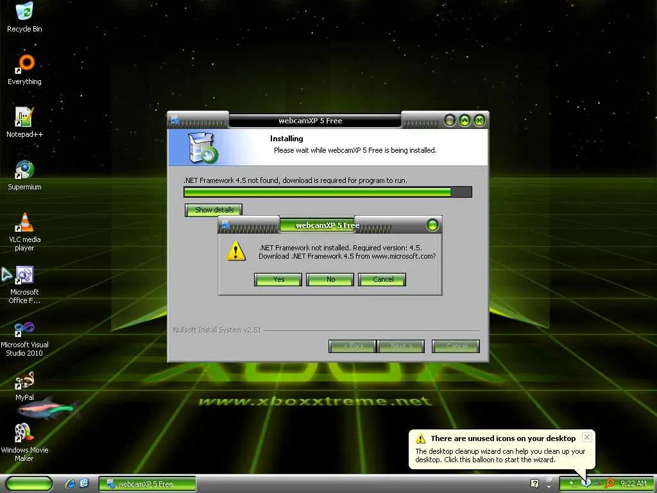
Task: Click Show details in the installer
Action: (214, 210)
